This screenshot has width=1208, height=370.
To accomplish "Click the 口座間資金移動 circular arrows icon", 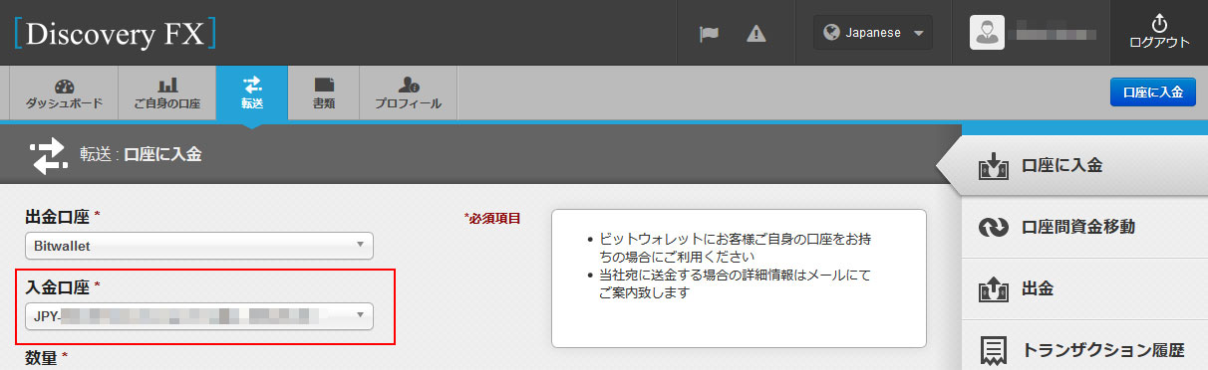I will pyautogui.click(x=995, y=228).
